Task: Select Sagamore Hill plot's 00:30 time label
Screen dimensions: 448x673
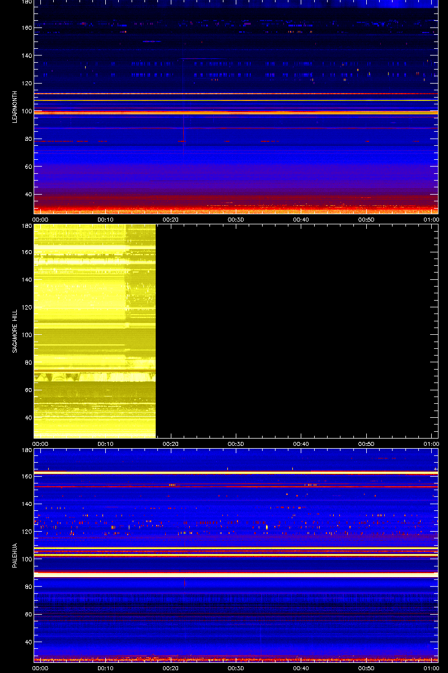Action: pyautogui.click(x=236, y=444)
